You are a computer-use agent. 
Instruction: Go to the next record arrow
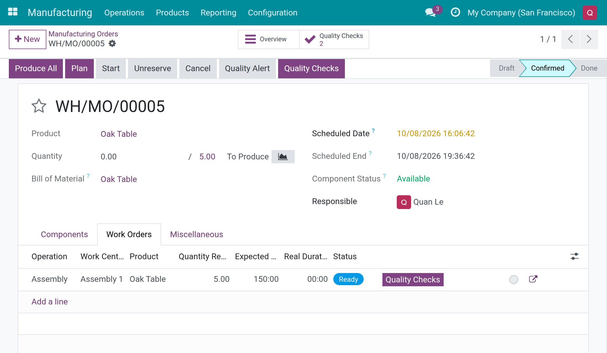point(589,39)
